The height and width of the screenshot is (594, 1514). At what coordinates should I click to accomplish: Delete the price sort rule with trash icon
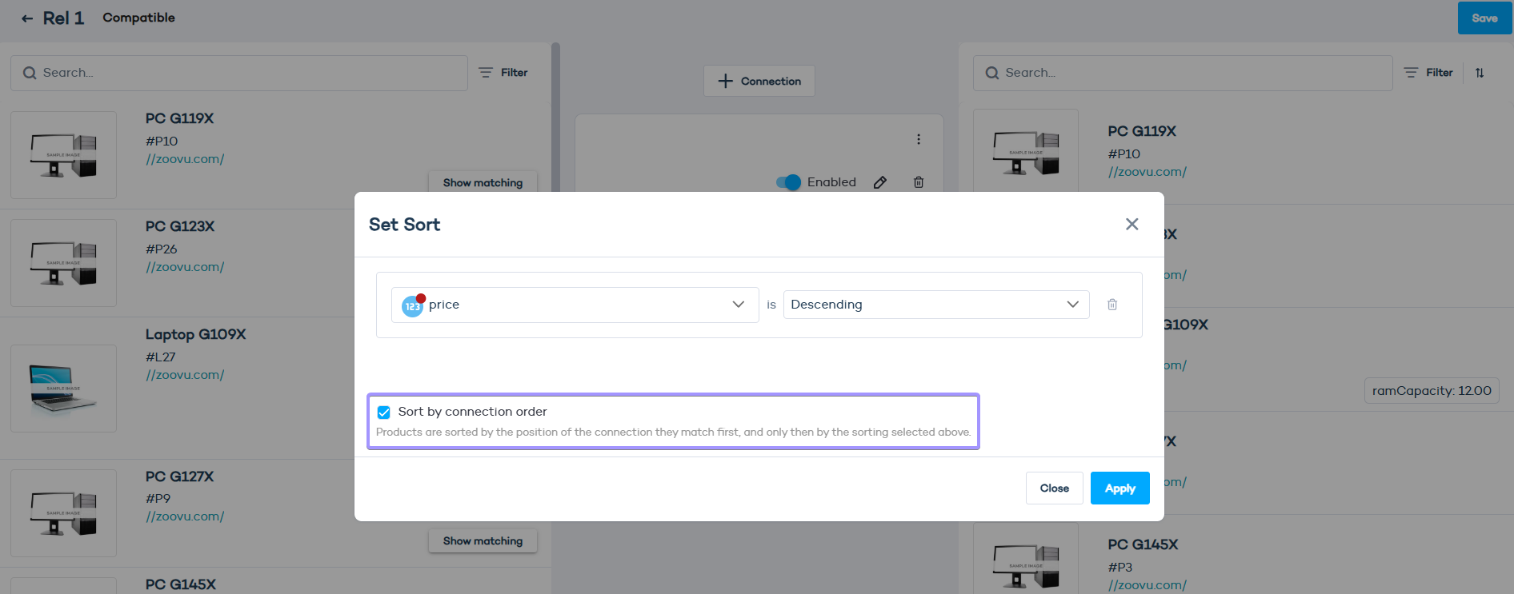[x=1112, y=305]
